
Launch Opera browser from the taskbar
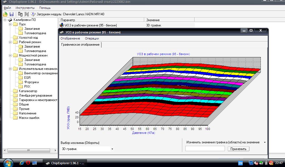point(28,163)
